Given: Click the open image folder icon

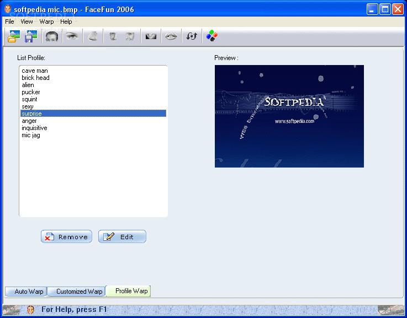Looking at the screenshot, I should coord(14,36).
